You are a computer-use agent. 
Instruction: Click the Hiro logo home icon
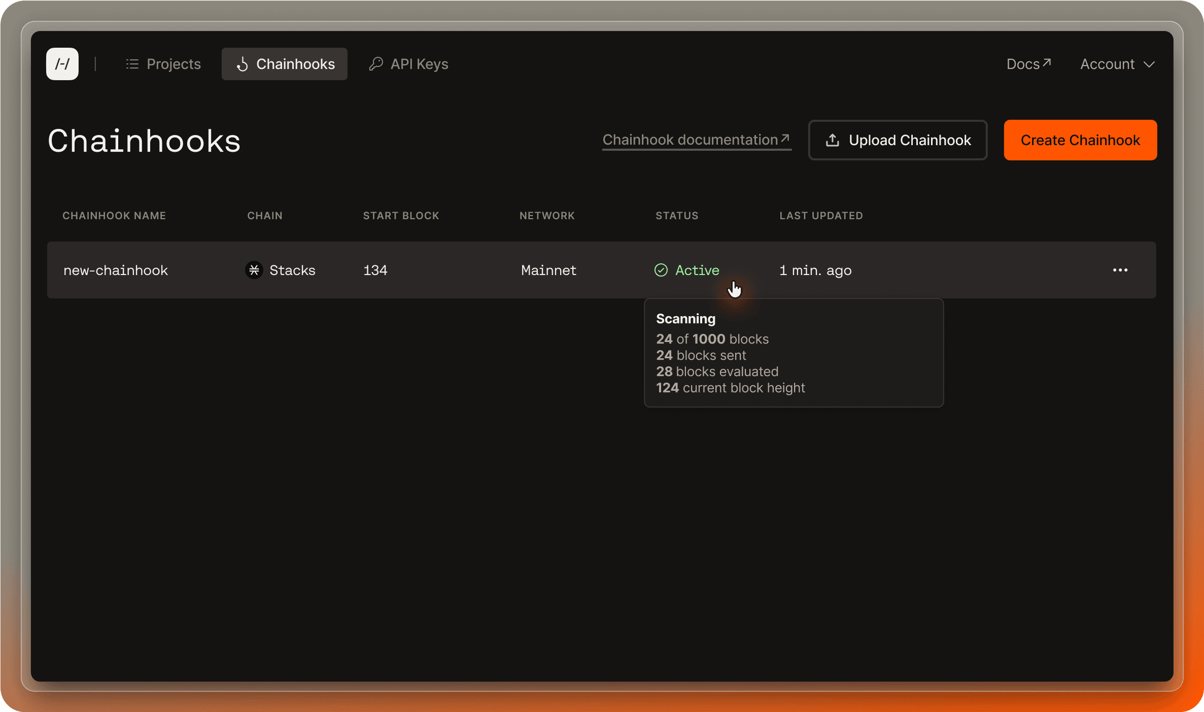tap(62, 64)
